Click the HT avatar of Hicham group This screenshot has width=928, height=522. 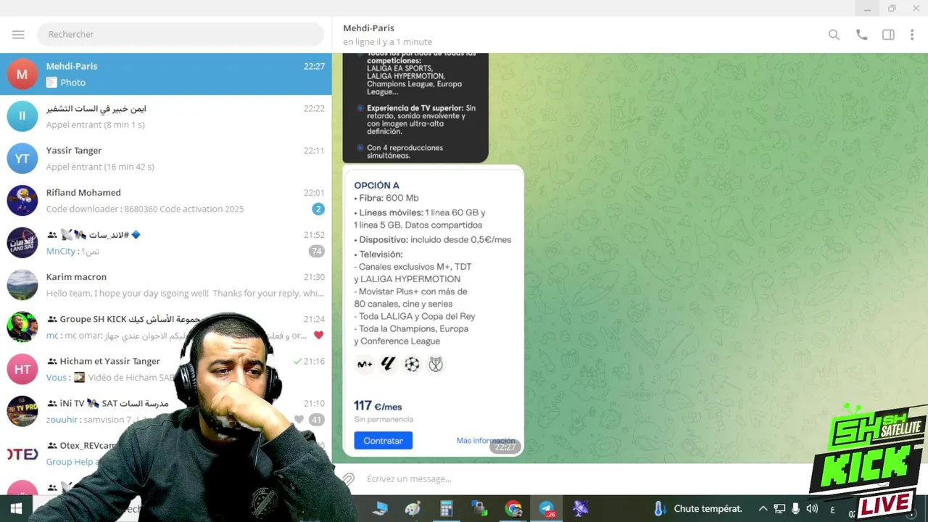(22, 368)
